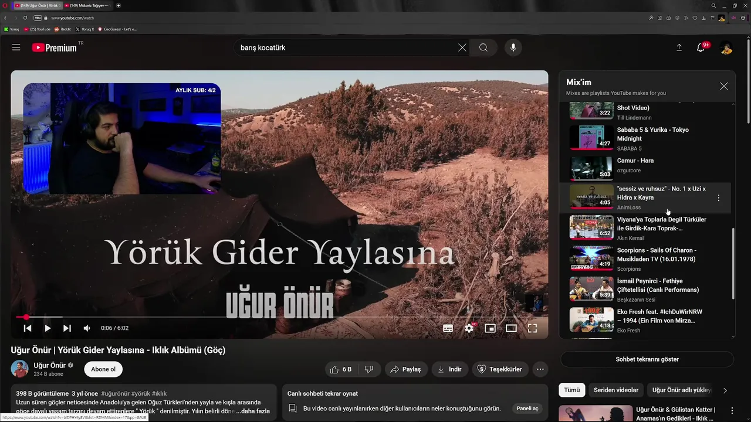Viewport: 751px width, 422px height.
Task: Open the YouTube guide hamburger menu
Action: (16, 47)
